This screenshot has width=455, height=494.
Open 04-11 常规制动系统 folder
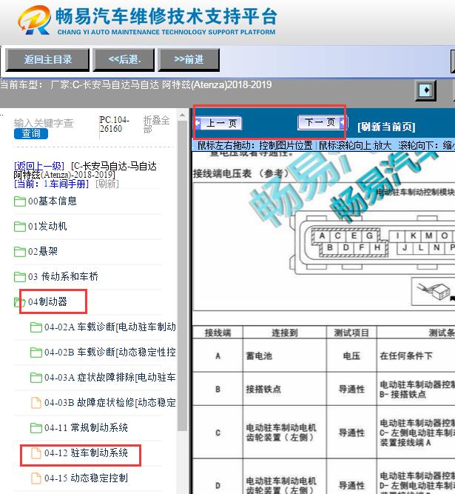[86, 428]
